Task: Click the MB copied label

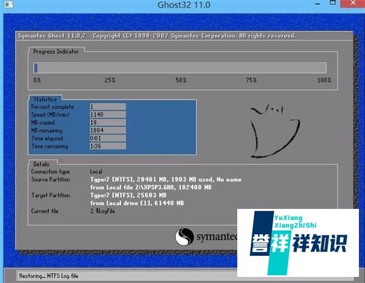Action: pos(43,123)
